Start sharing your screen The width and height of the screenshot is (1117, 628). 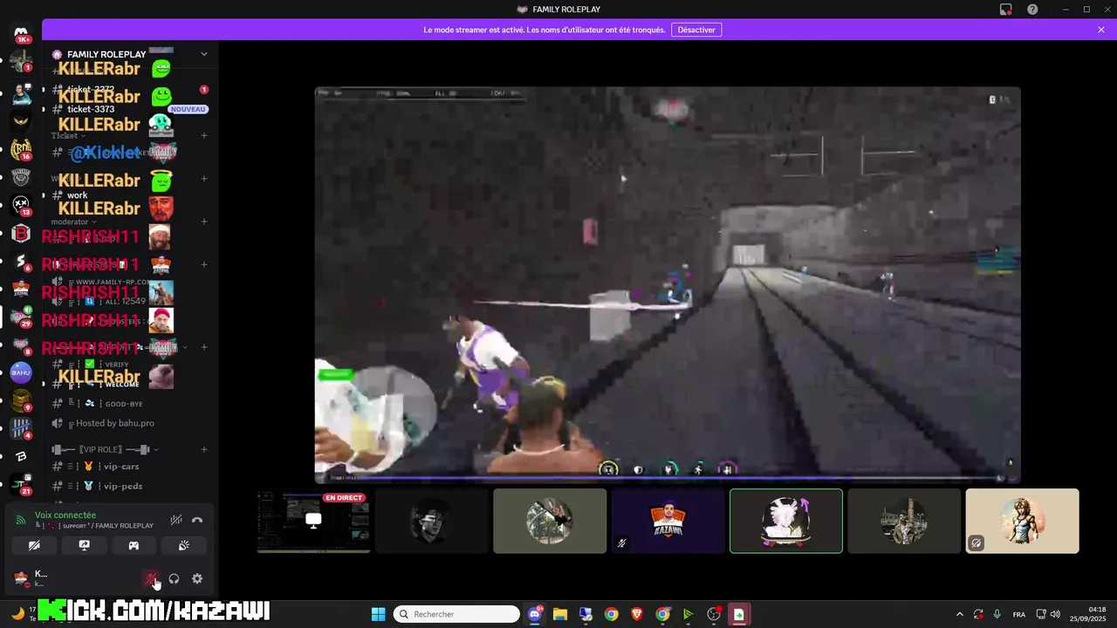84,545
